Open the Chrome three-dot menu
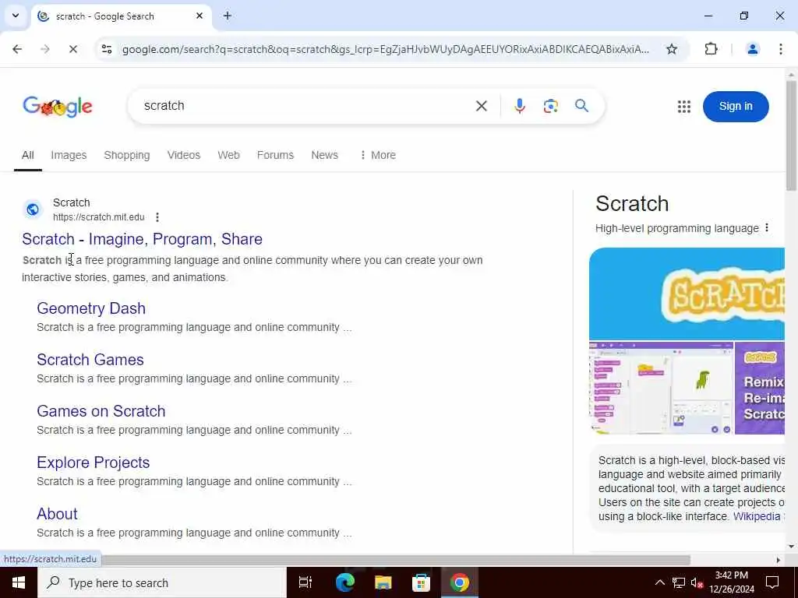Viewport: 798px width, 598px height. (781, 49)
